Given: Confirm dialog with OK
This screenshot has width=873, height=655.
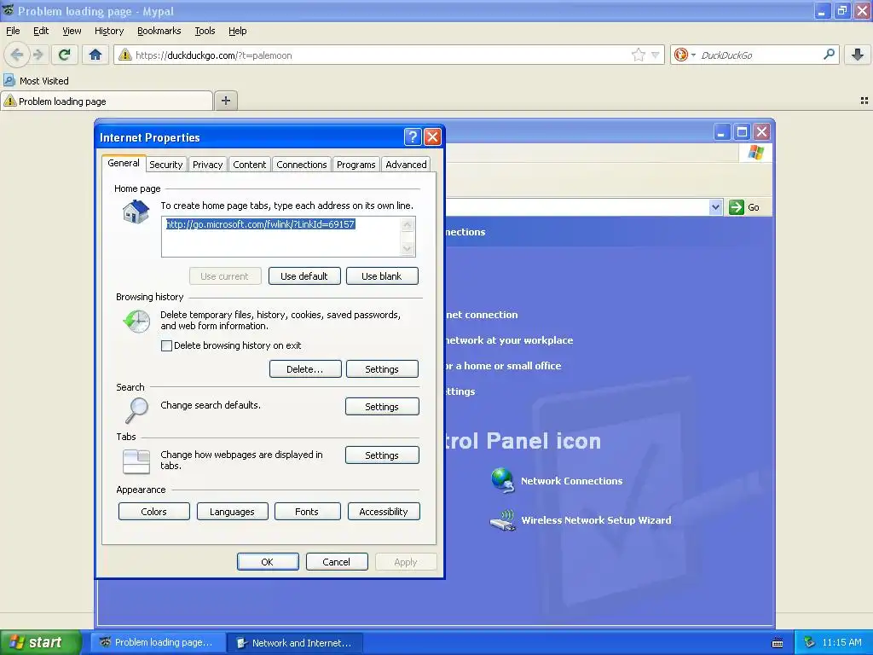Looking at the screenshot, I should tap(267, 561).
